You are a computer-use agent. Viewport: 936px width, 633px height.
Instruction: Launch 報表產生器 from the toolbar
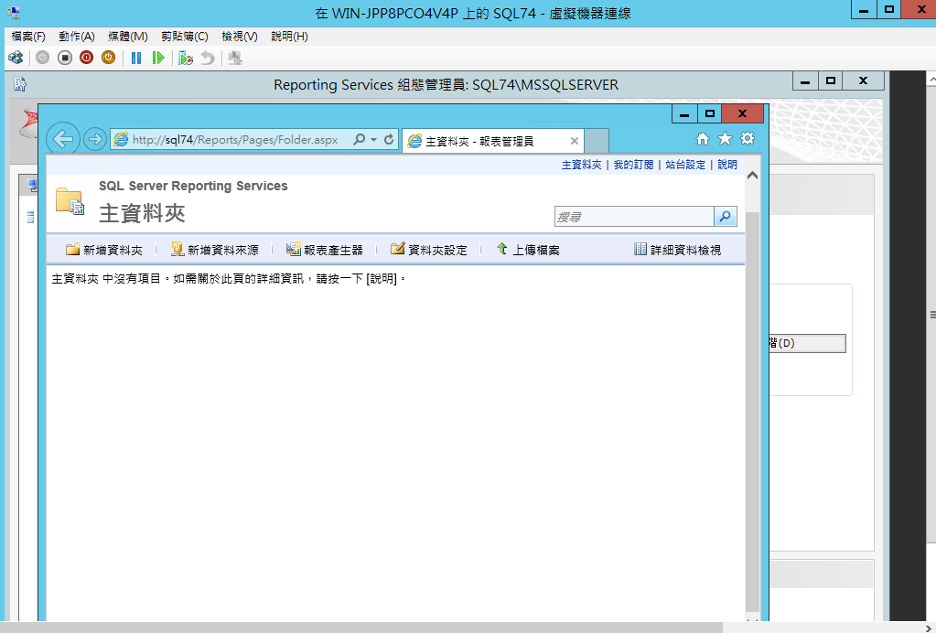324,250
